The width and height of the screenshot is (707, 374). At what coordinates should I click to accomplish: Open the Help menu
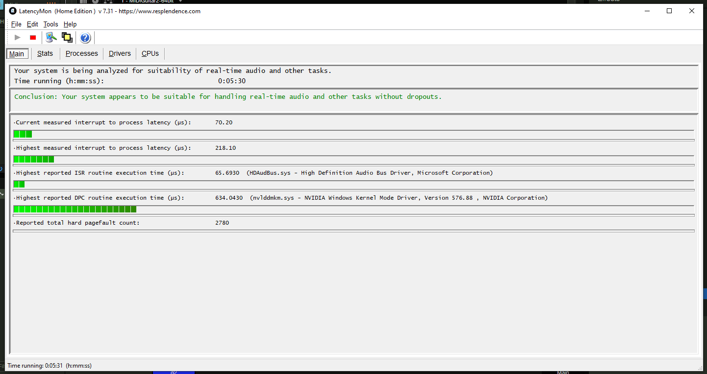coord(70,24)
